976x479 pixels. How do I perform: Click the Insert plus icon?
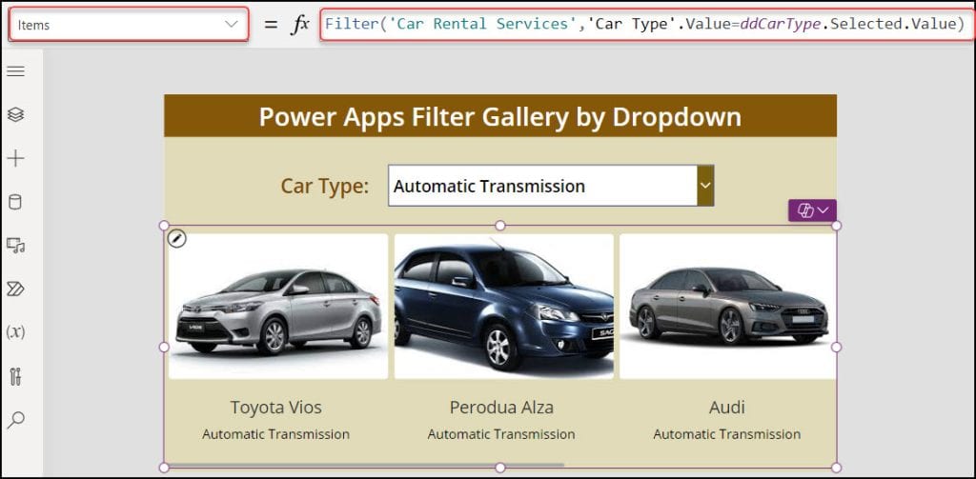pyautogui.click(x=15, y=158)
